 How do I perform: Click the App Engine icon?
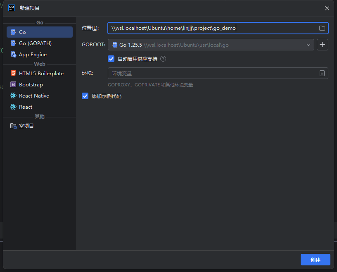coord(13,55)
